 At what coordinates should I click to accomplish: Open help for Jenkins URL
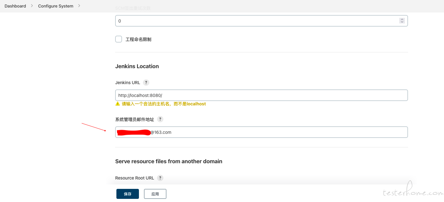point(146,83)
